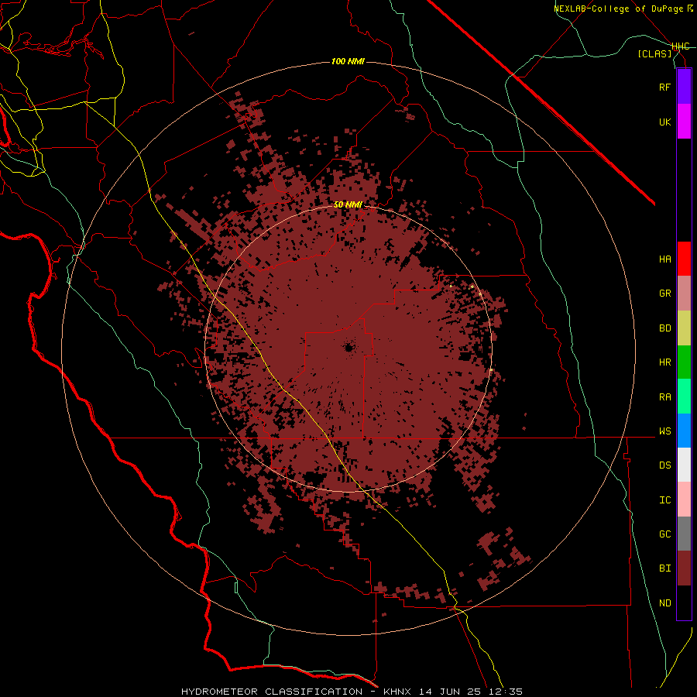Click the BD yellow legend swatch
This screenshot has width=697, height=697.
click(684, 328)
